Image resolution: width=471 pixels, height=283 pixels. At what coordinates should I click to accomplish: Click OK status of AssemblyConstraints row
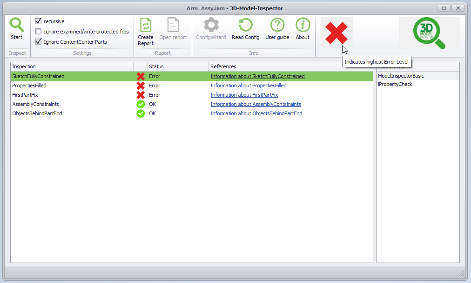click(152, 105)
